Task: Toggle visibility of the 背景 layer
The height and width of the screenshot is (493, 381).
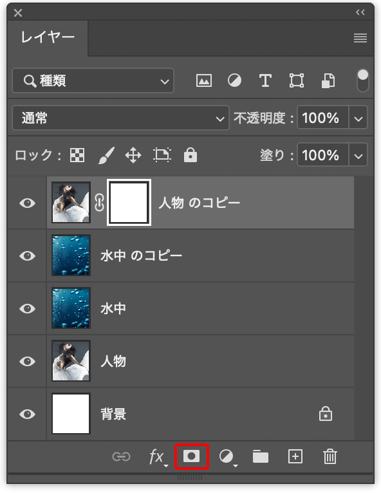Action: point(27,414)
